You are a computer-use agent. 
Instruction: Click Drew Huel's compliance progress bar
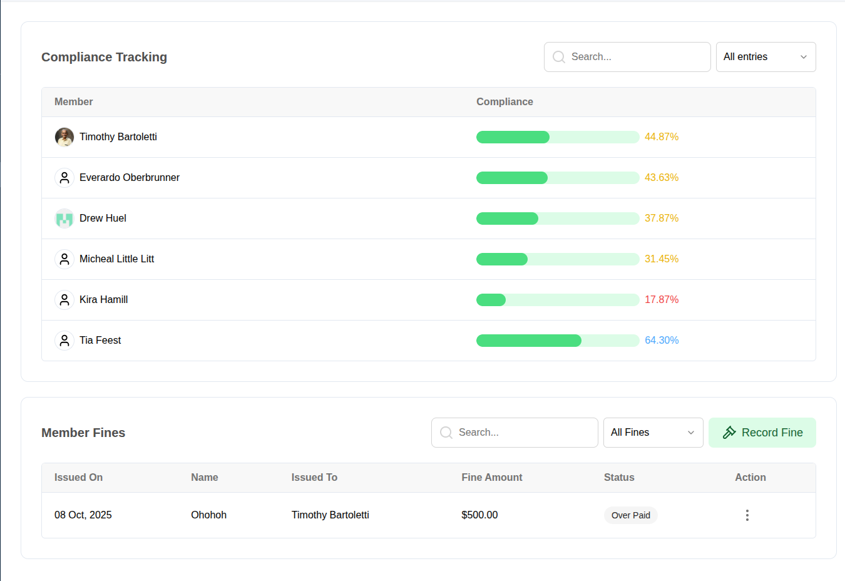coord(558,219)
